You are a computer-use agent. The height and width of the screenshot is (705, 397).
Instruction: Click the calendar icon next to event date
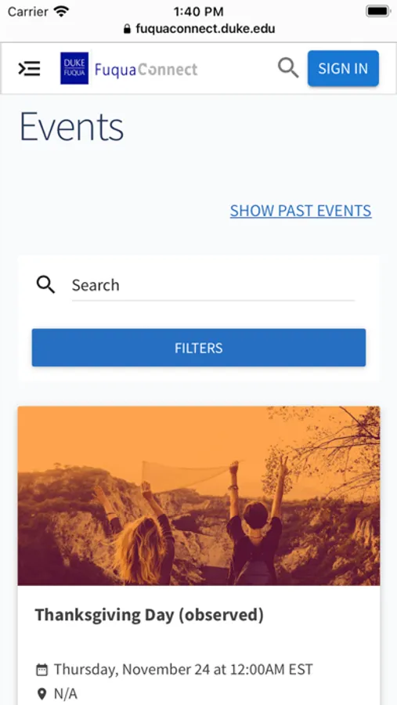(x=42, y=670)
